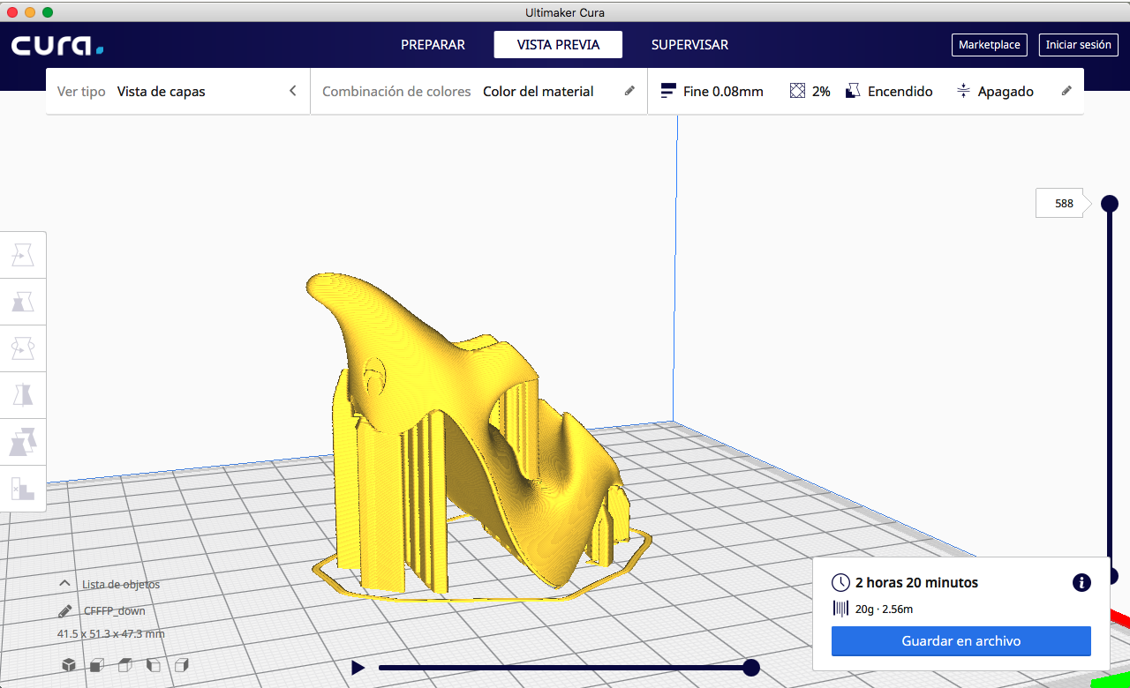Select the Support Blocker tool
Image resolution: width=1130 pixels, height=688 pixels.
[23, 489]
